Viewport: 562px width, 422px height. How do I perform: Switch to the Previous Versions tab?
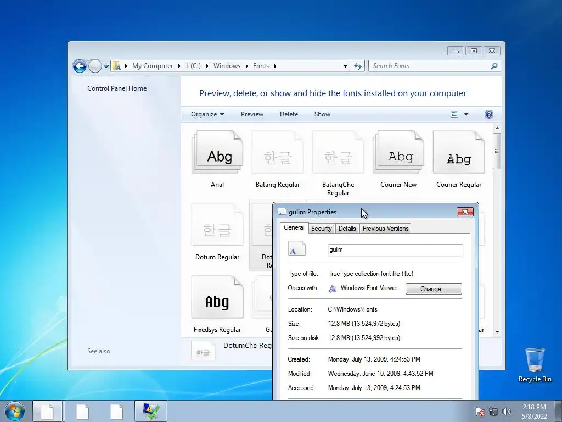[x=386, y=229]
